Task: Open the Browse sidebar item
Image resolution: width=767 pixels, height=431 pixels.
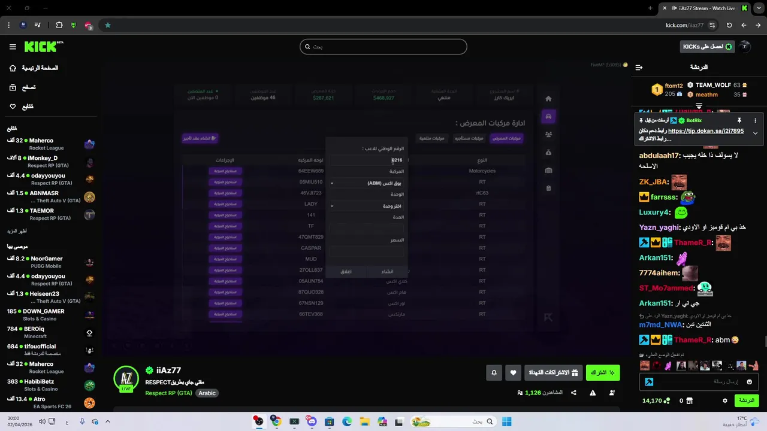Action: 22,87
